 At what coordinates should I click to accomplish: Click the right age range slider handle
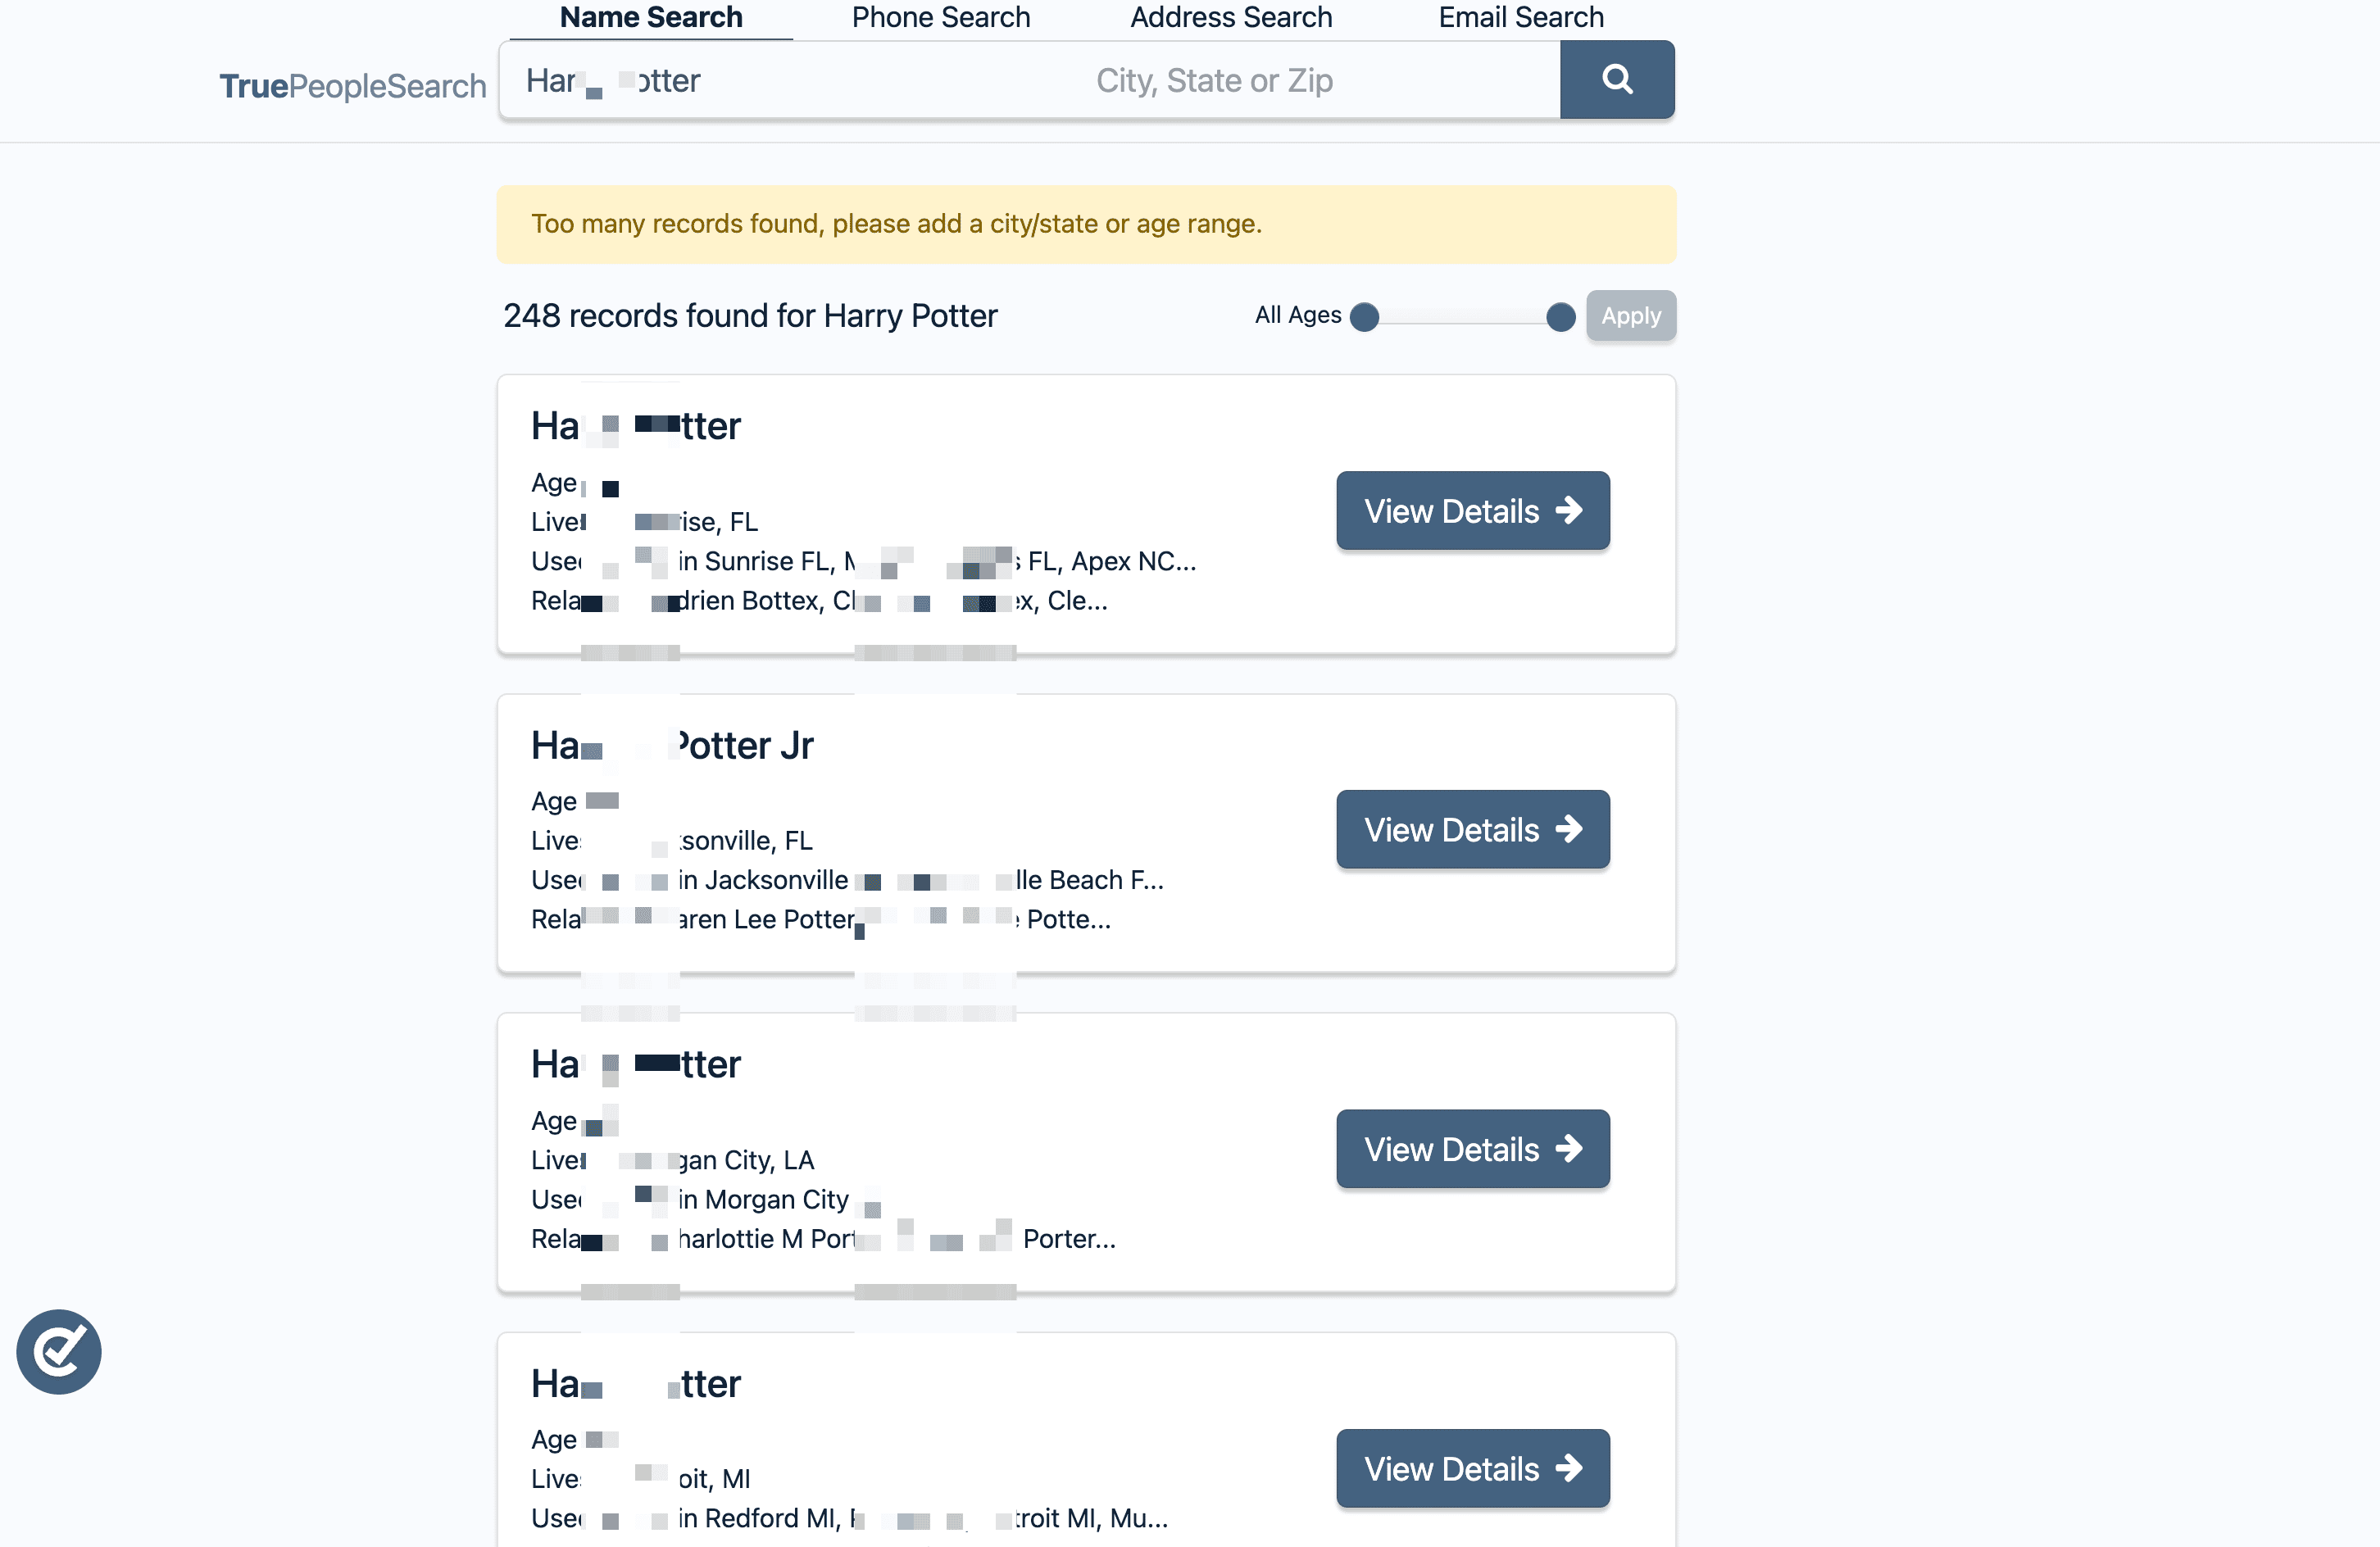(x=1560, y=317)
